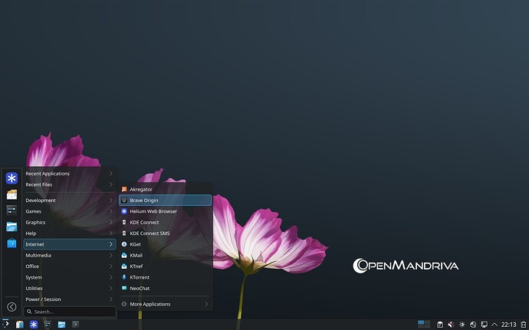Open the brightness tray control
The height and width of the screenshot is (330, 529).
point(462,325)
